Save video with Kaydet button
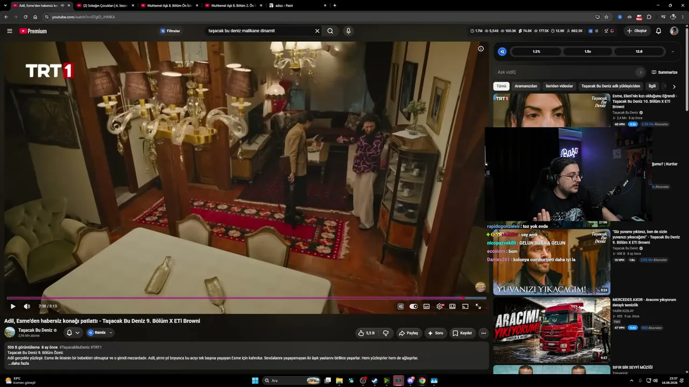 coord(462,333)
